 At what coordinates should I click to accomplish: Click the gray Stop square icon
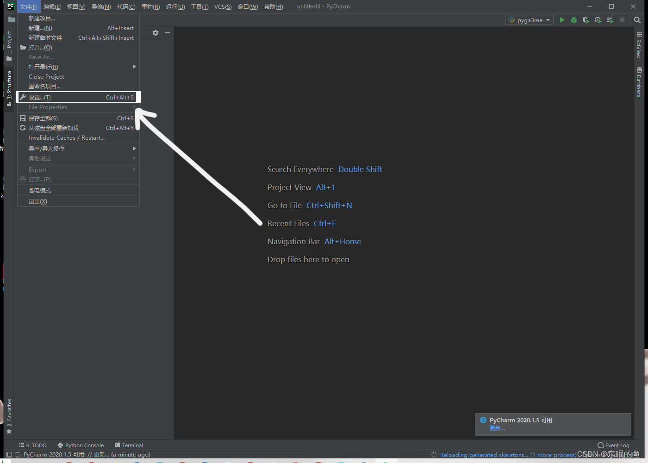click(x=622, y=20)
